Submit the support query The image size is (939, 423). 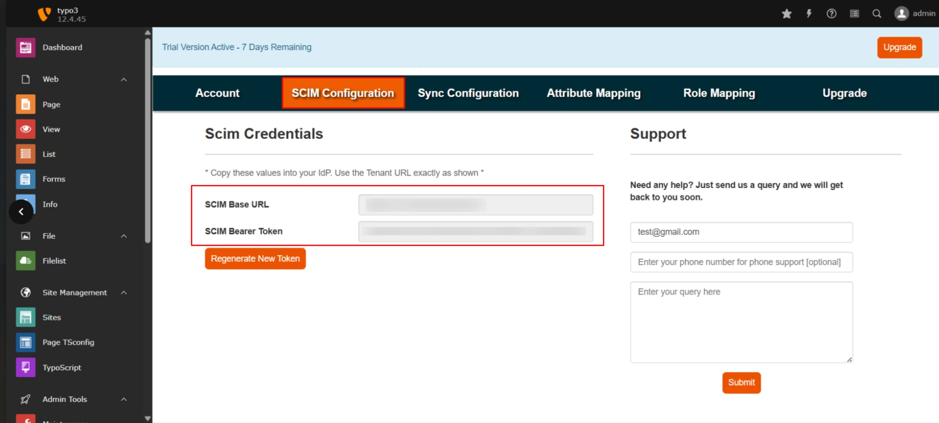coord(741,383)
